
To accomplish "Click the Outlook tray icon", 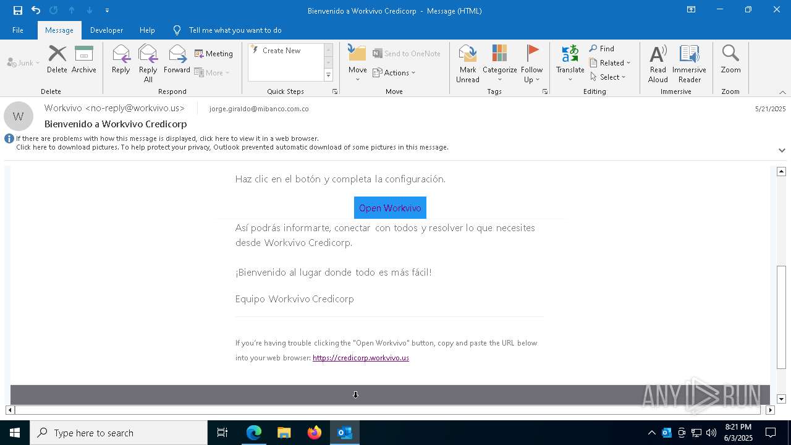I will coord(667,433).
